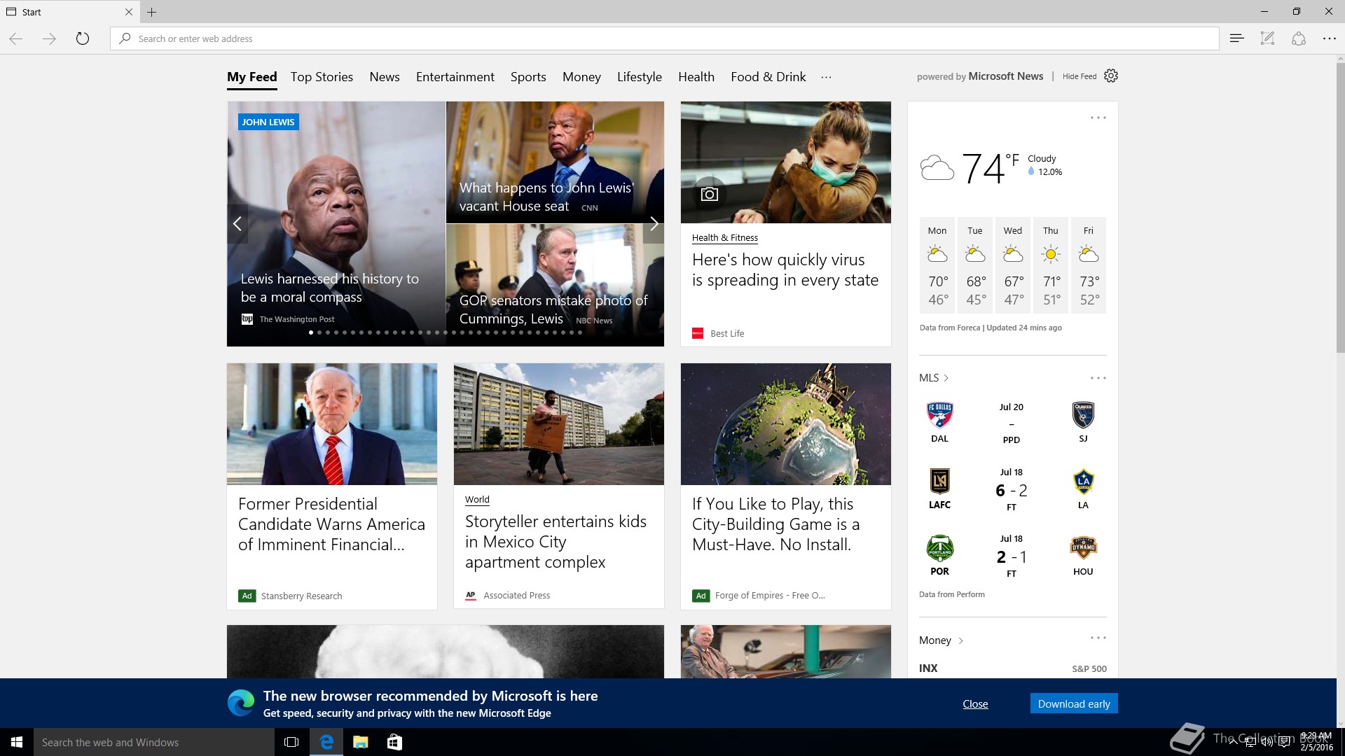Click the taskbar search box

click(x=154, y=742)
